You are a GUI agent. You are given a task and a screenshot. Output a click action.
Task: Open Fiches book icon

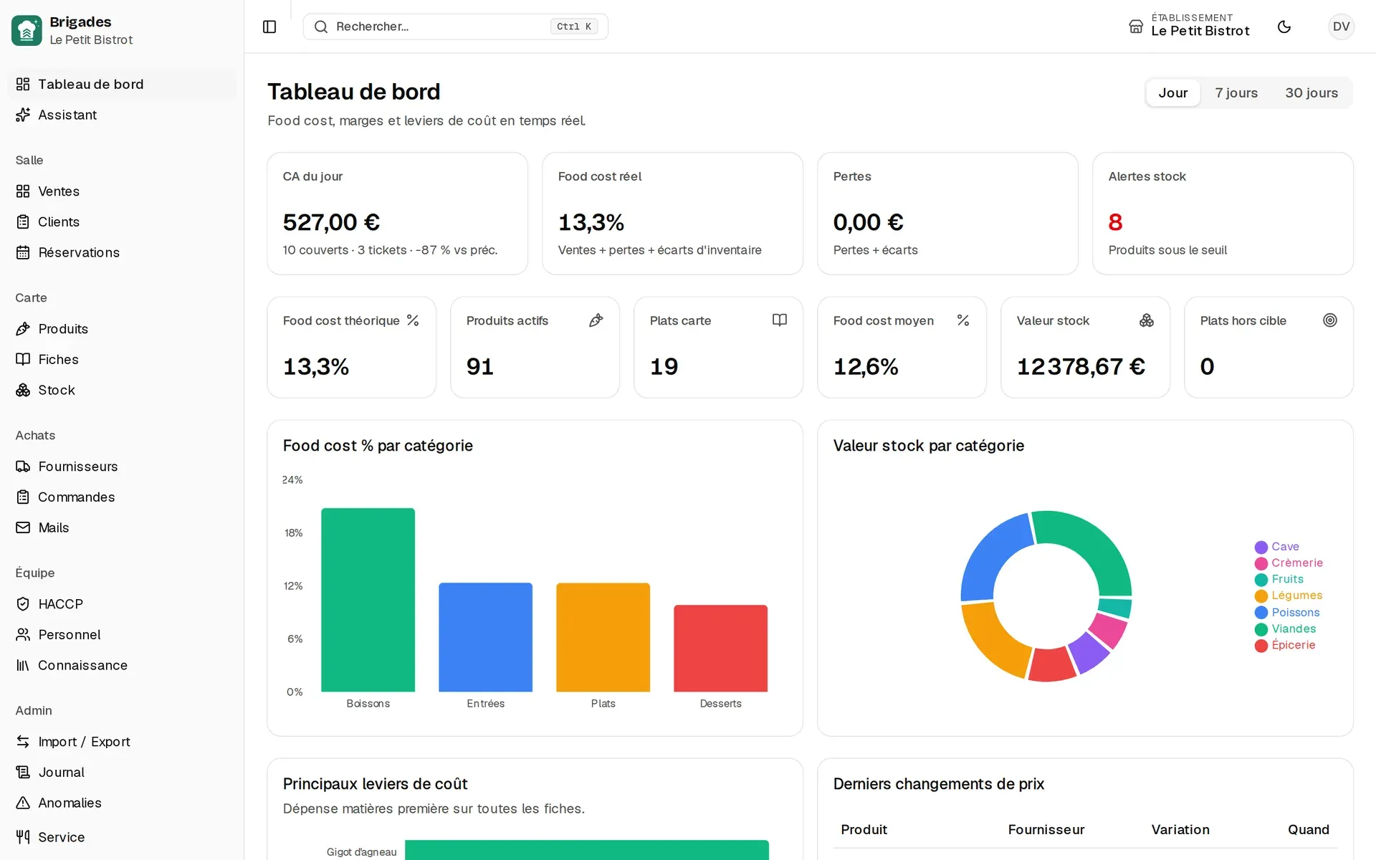pos(23,360)
